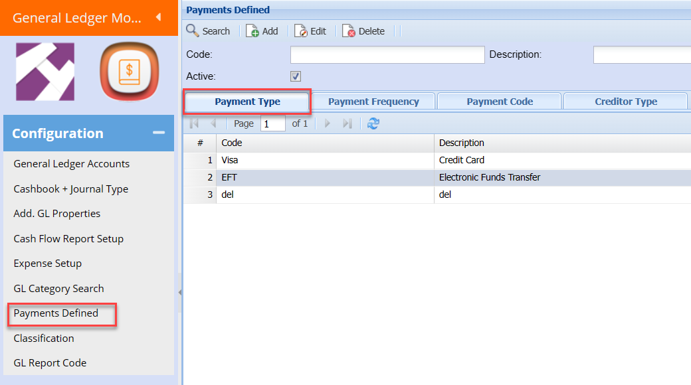
Task: Open GL Category Search
Action: pos(58,289)
